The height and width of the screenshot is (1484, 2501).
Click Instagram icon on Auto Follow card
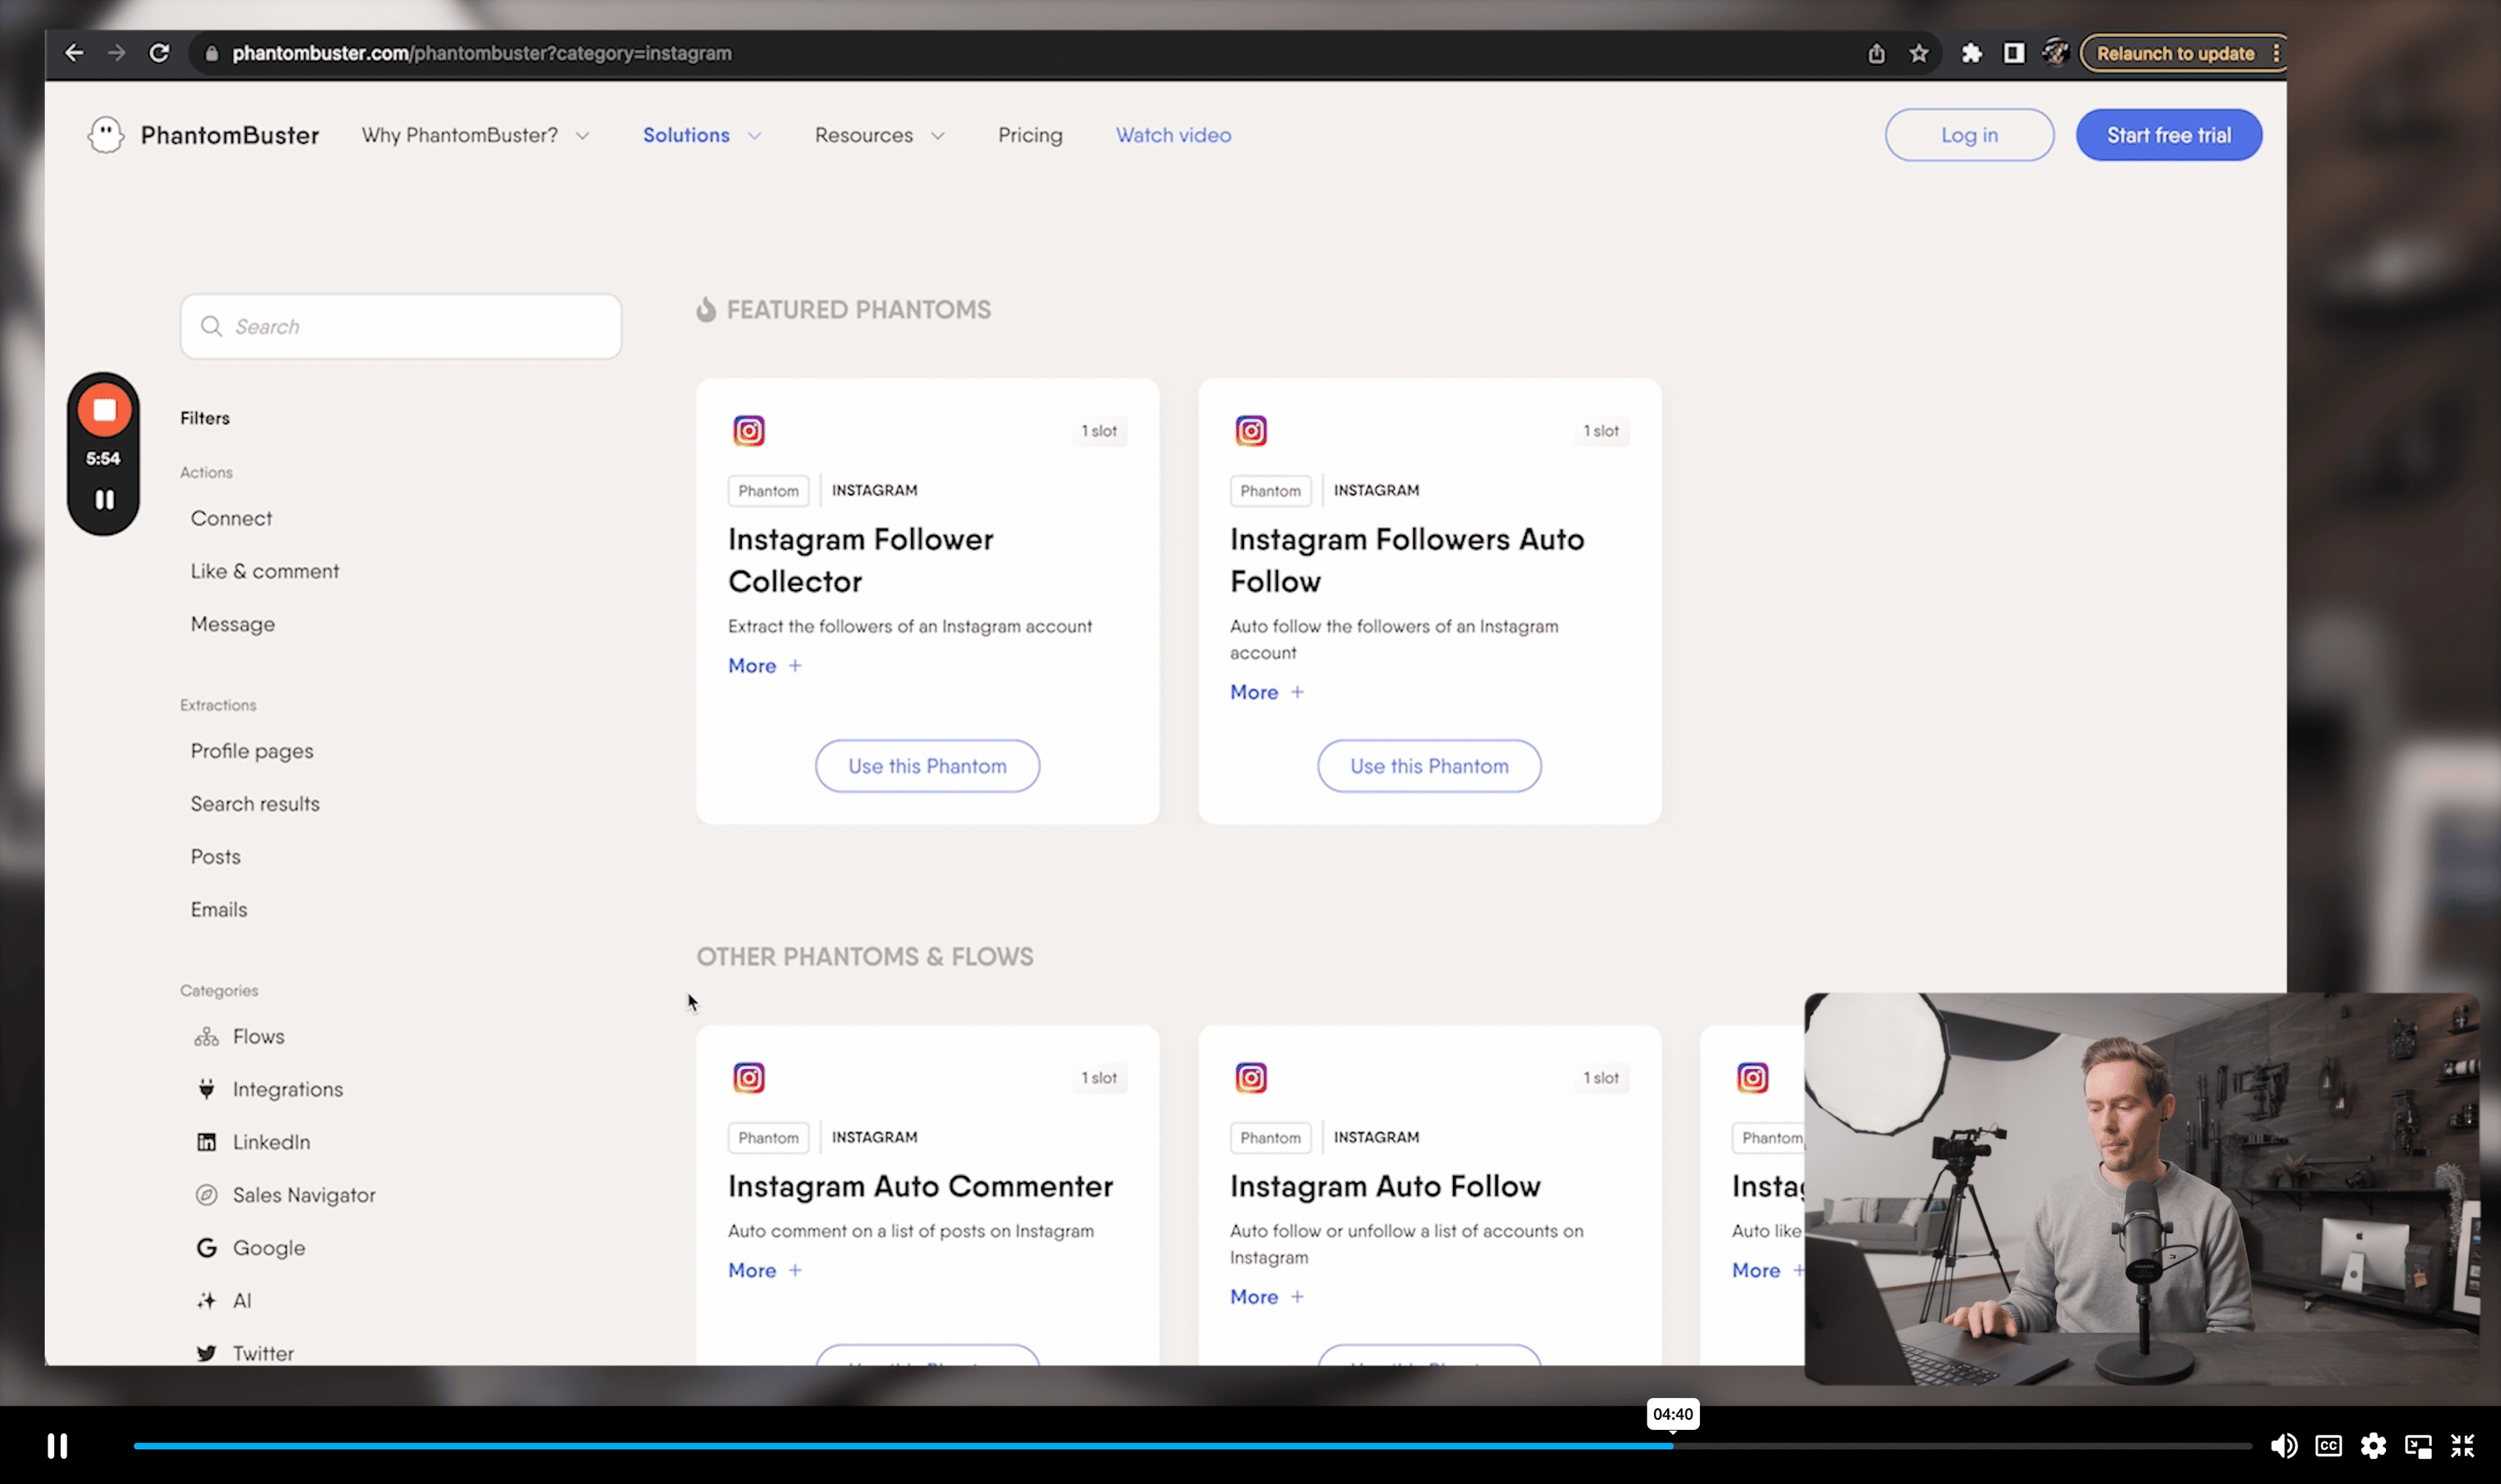(x=1250, y=1078)
